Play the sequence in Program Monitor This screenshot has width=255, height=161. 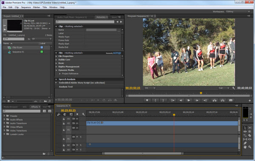[x=189, y=100]
